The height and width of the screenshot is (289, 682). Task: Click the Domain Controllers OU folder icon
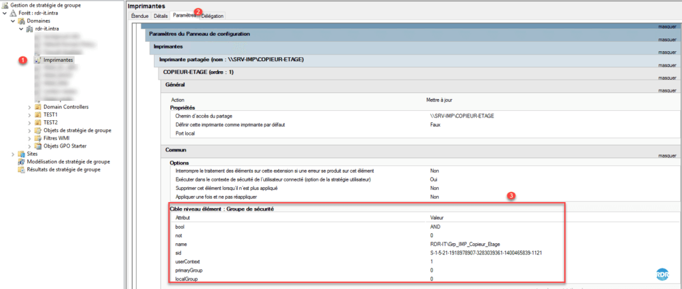(x=38, y=107)
